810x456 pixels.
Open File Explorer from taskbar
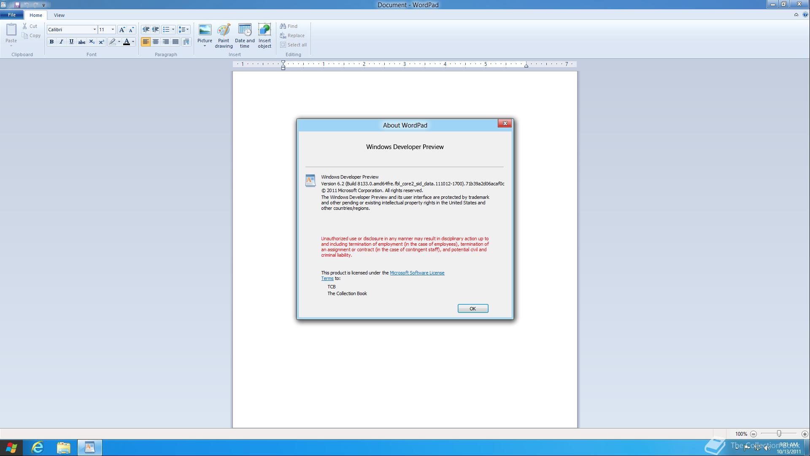coord(64,448)
